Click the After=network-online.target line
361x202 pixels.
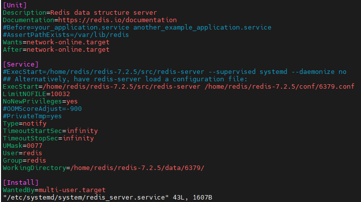pos(56,49)
